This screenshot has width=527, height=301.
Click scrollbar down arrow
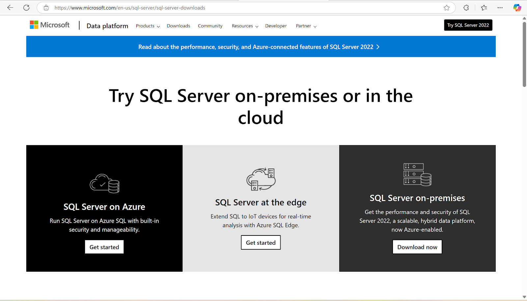524,297
